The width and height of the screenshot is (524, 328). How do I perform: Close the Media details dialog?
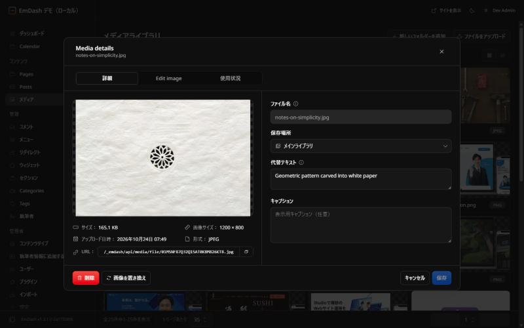click(441, 52)
